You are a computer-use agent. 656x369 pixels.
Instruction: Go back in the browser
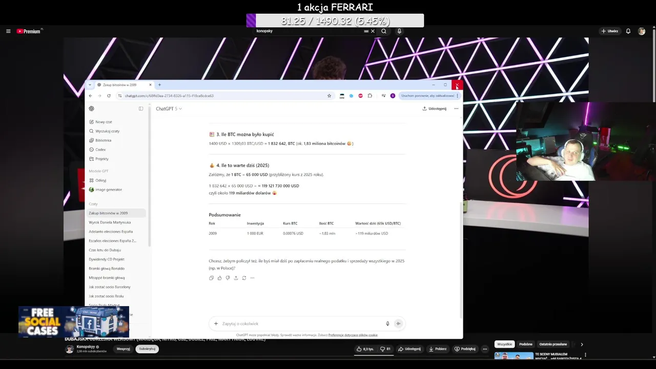pyautogui.click(x=91, y=96)
